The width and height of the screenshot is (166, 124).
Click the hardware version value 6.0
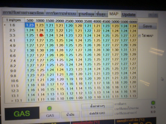[x=153, y=112]
